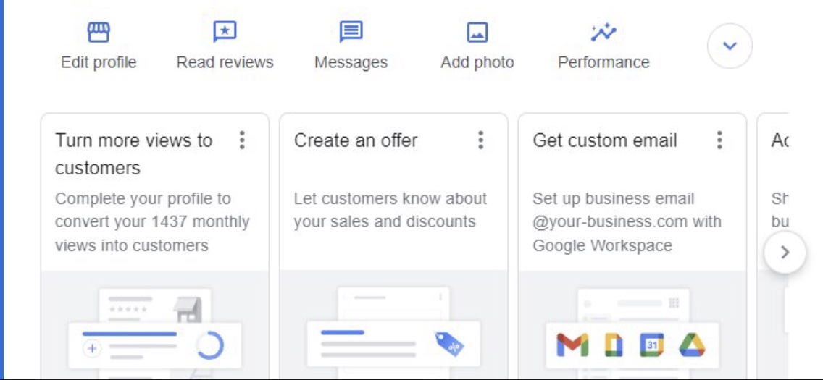Open the Read reviews star icon
Viewport: 823px width, 380px height.
[x=225, y=33]
